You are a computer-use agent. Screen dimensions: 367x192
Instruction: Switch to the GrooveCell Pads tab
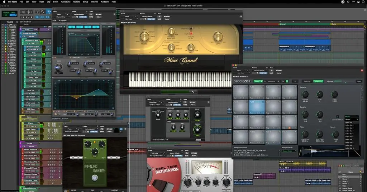[x=258, y=81]
